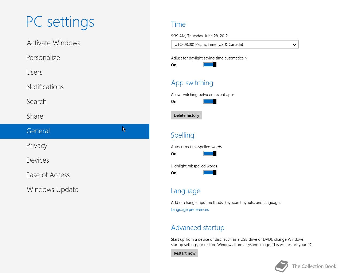The height and width of the screenshot is (273, 342).
Task: Click the Advanced startup description paragraph
Action: [x=242, y=242]
